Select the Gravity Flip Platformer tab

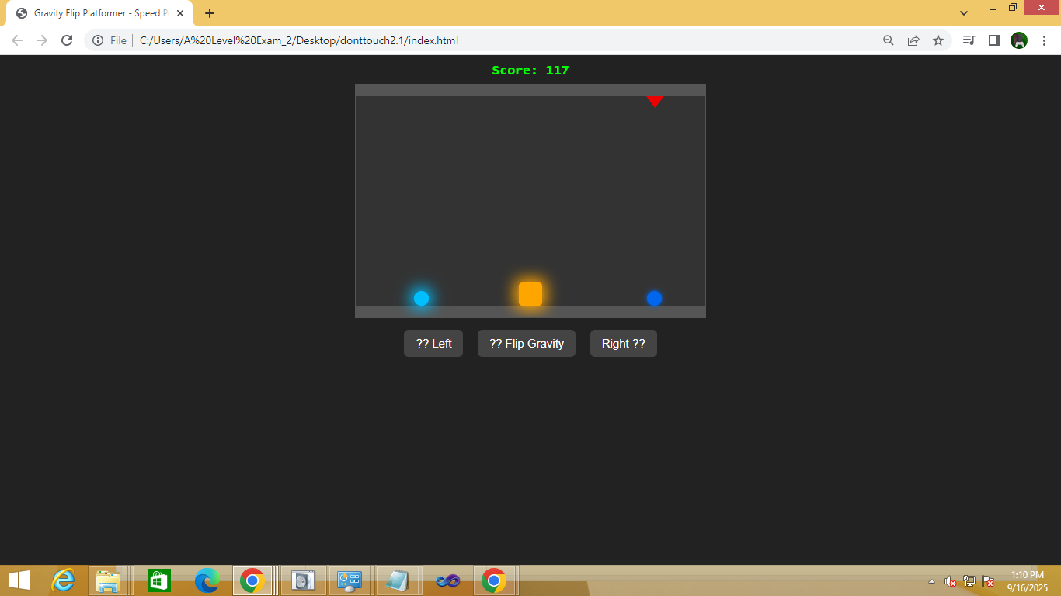[99, 13]
